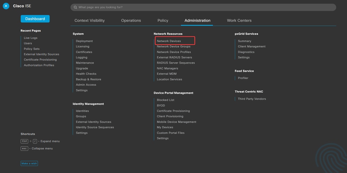Image resolution: width=347 pixels, height=173 pixels.
Task: Open the Work Centers tab
Action: pos(239,20)
